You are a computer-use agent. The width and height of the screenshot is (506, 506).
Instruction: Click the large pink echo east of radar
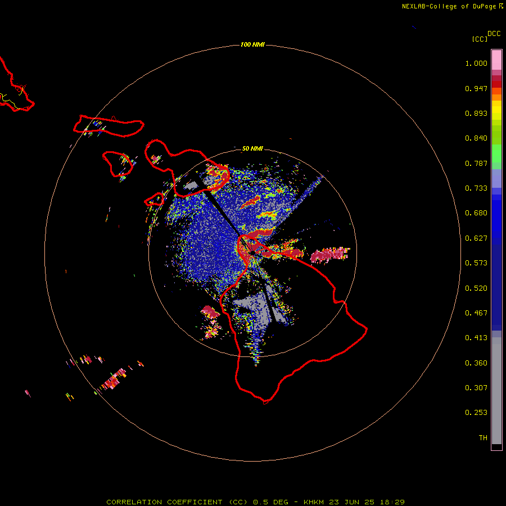tap(330, 255)
